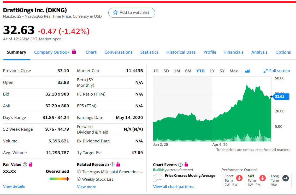296x195 pixels.
Task: Click the 32.65 current price marker on chart
Action: click(281, 97)
